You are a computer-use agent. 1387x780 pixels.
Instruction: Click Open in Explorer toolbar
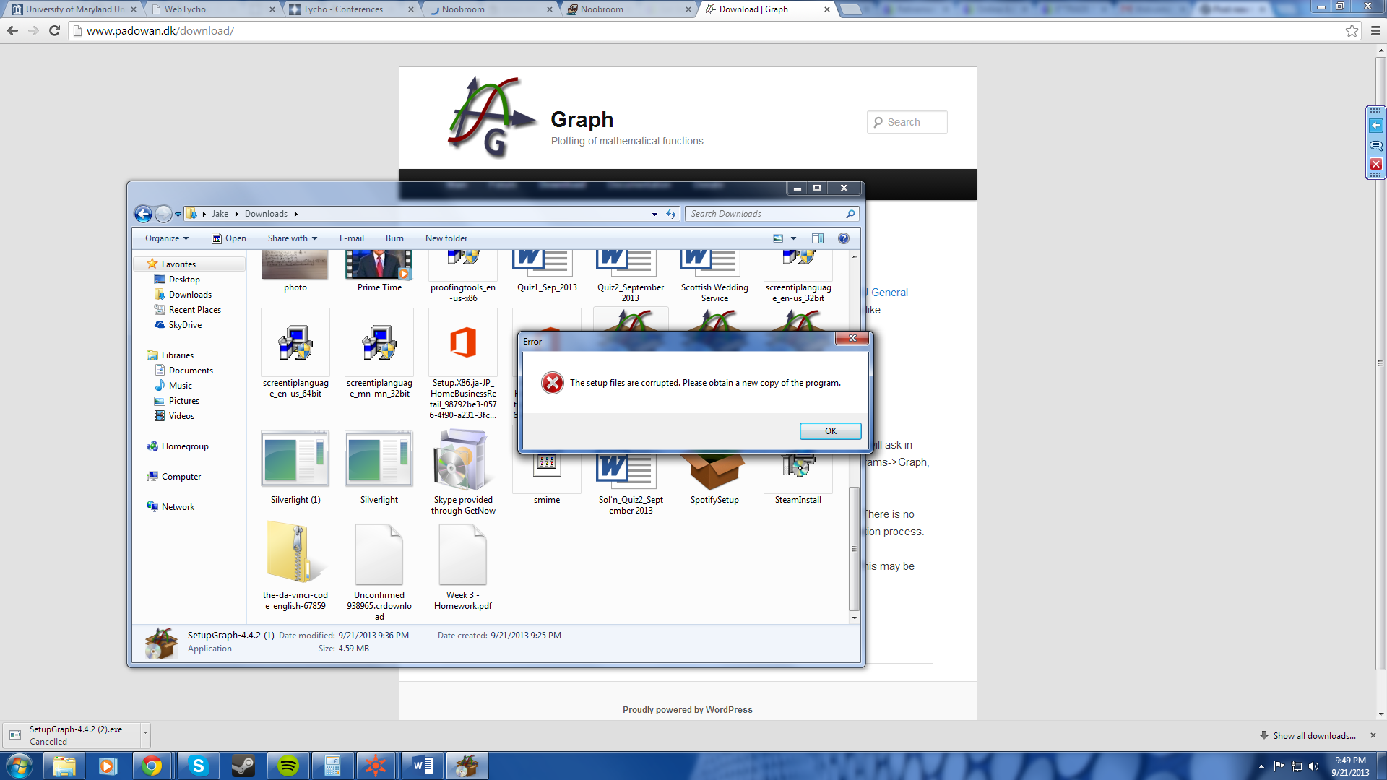pyautogui.click(x=229, y=238)
